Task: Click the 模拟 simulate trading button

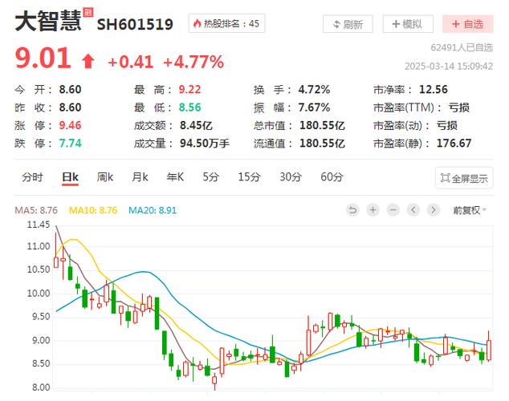Action: pyautogui.click(x=408, y=24)
